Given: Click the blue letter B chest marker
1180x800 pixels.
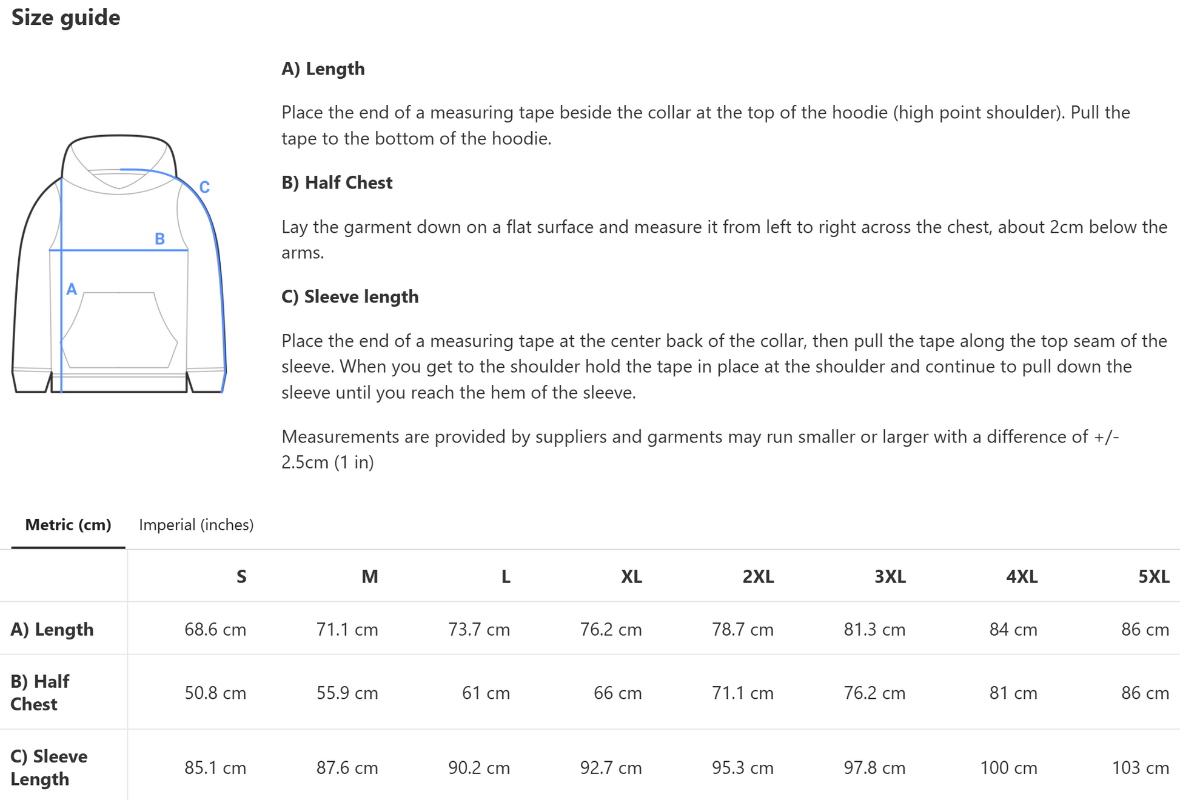Looking at the screenshot, I should (x=159, y=239).
